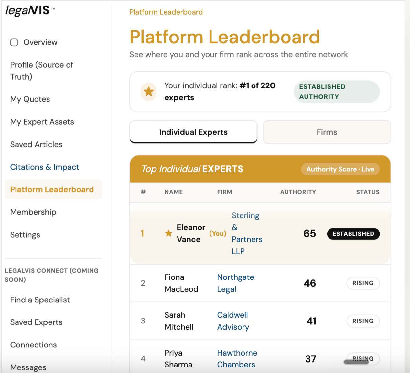Select the name Priya Sharma
The height and width of the screenshot is (373, 410).
(178, 359)
